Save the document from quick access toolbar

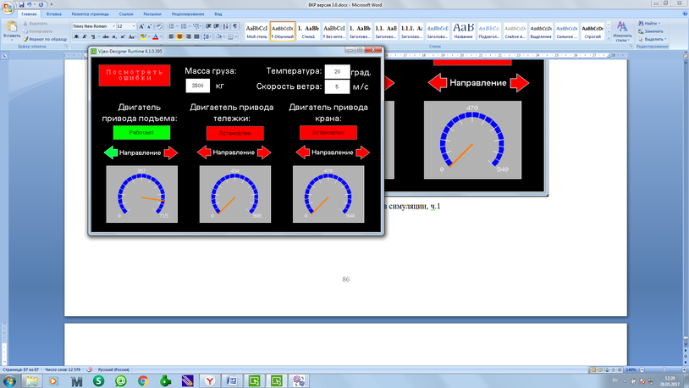(21, 5)
